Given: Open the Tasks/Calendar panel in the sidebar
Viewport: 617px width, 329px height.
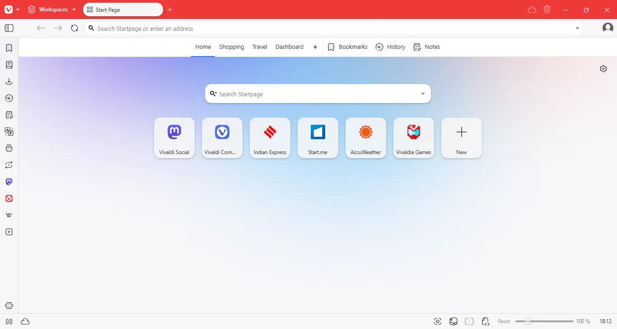Looking at the screenshot, I should 9,115.
